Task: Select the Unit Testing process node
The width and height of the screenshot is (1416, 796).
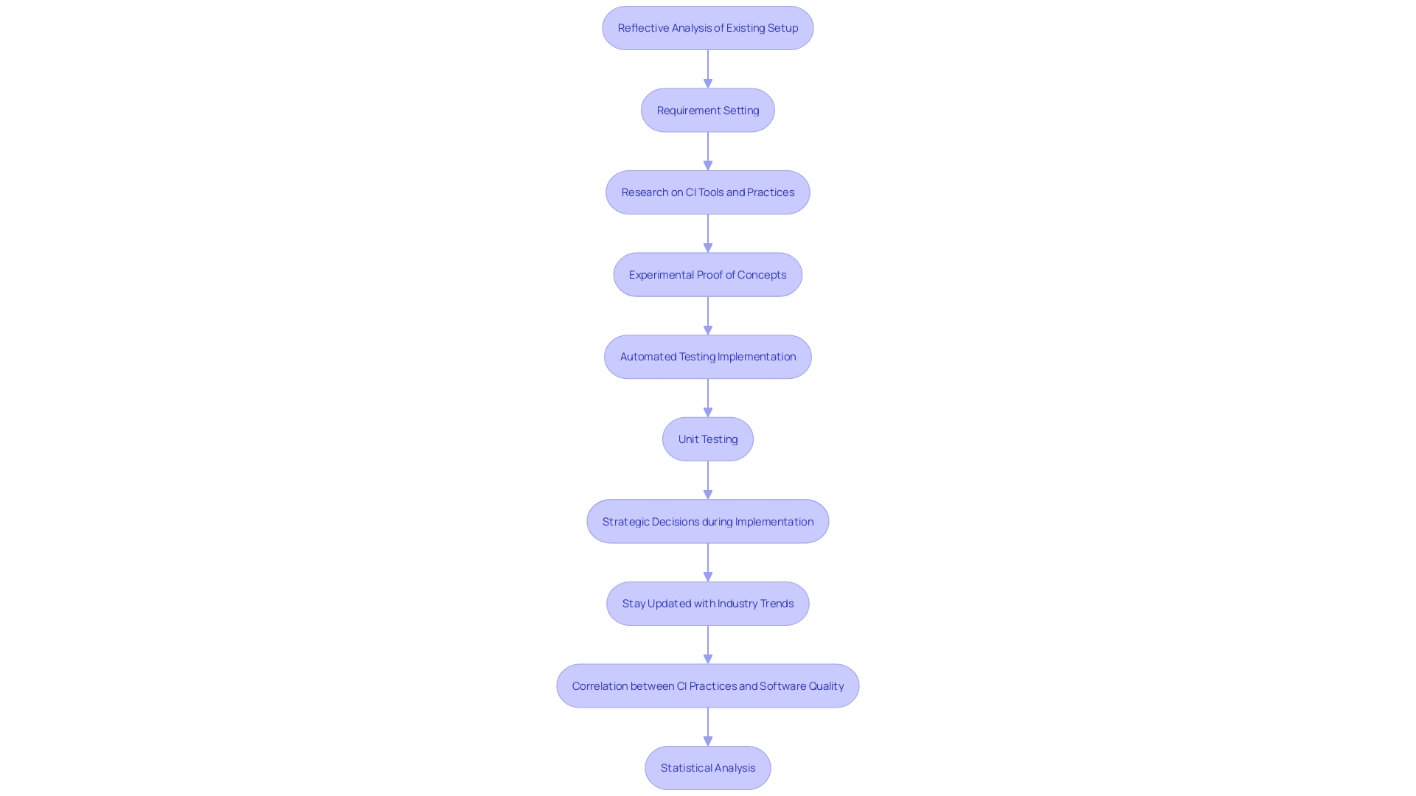Action: tap(708, 439)
